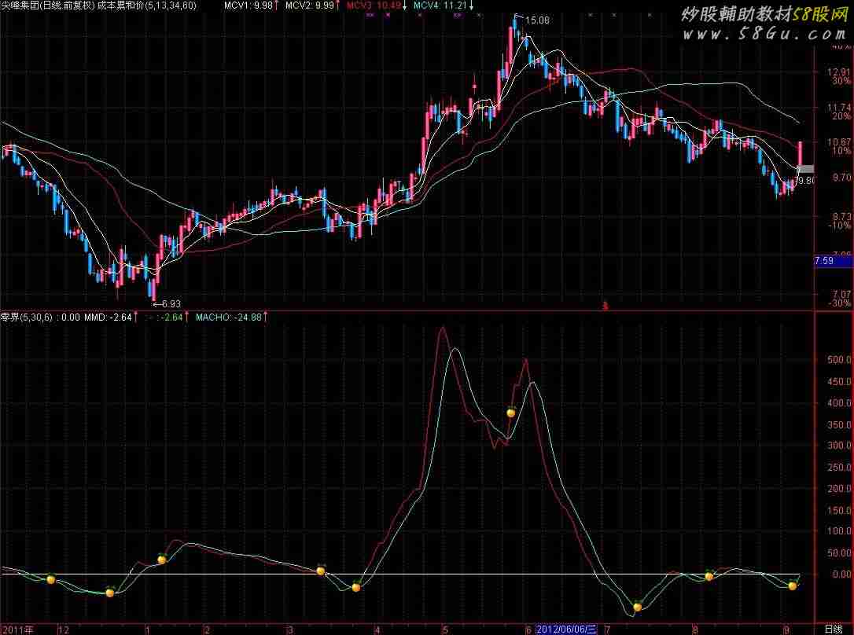The height and width of the screenshot is (635, 854).
Task: Click the small red marker under the price chart
Action: (605, 306)
